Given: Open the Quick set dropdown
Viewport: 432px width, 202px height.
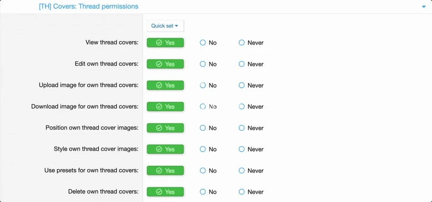Looking at the screenshot, I should [x=166, y=26].
